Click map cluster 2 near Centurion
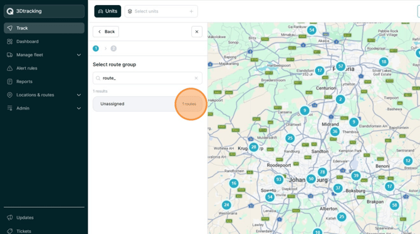The image size is (420, 234). 340,99
